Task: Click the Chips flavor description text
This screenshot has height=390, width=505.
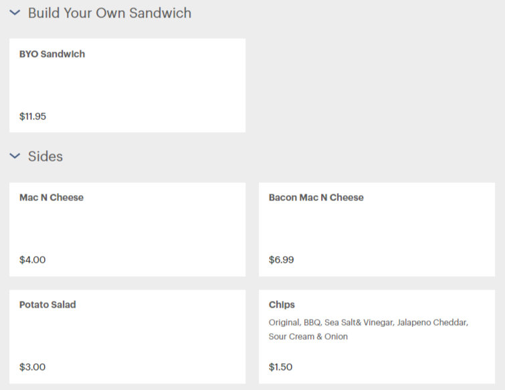Action: click(x=369, y=329)
